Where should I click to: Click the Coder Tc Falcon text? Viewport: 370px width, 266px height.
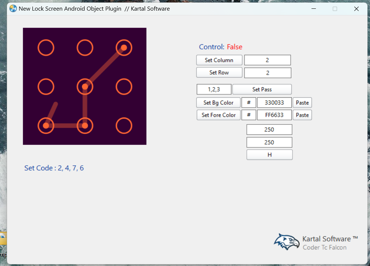click(x=325, y=247)
